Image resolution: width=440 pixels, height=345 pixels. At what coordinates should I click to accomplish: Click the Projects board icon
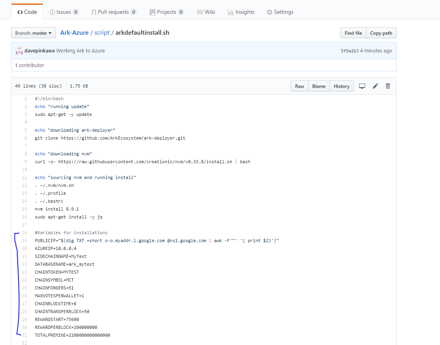coord(153,12)
